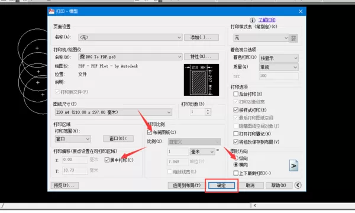Click the 添加 page setup button
The width and height of the screenshot is (355, 213).
[x=201, y=37]
